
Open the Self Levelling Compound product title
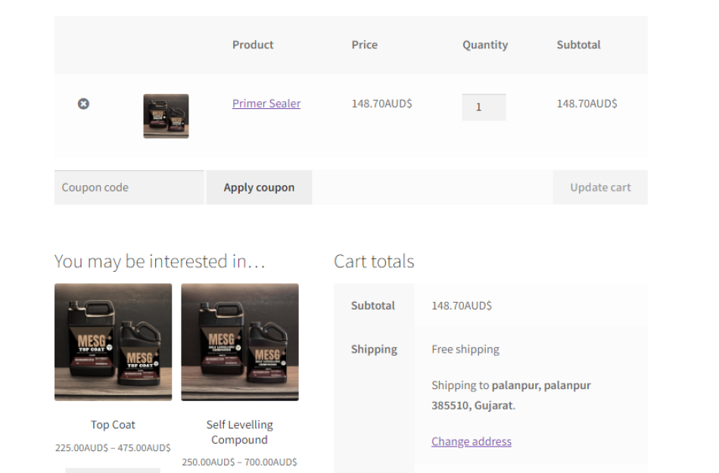point(239,432)
